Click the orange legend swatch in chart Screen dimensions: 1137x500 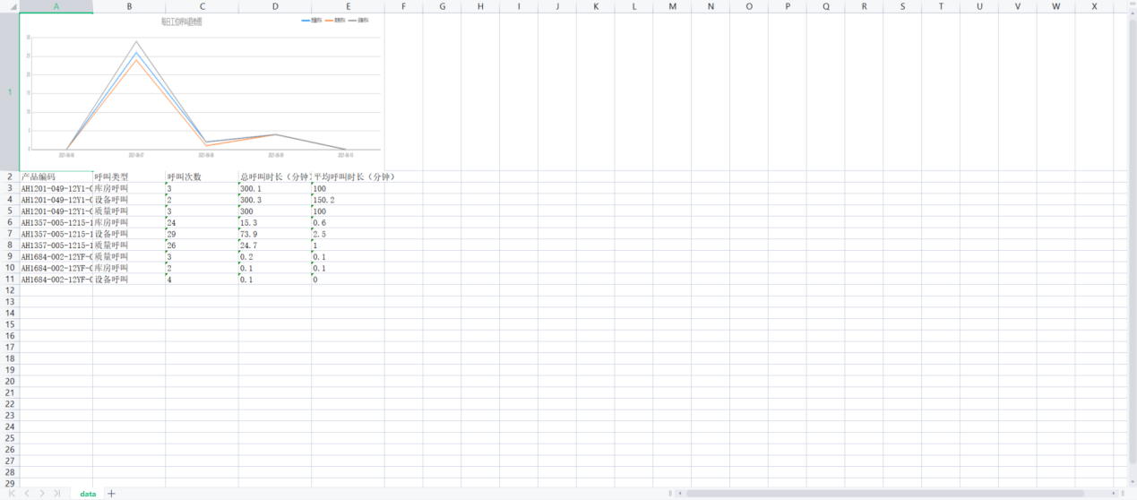330,20
